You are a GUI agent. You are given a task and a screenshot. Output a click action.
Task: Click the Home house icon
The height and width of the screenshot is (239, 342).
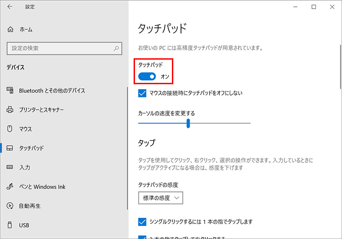[x=10, y=29]
